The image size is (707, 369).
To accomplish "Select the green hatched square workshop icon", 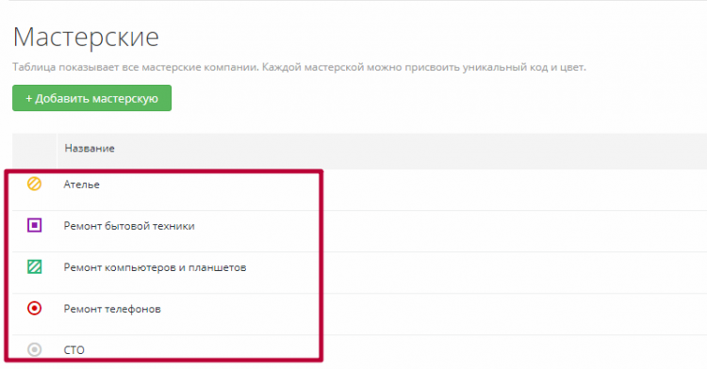I will click(x=34, y=266).
